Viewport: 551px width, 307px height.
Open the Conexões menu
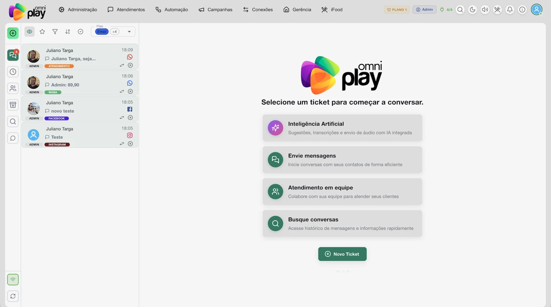tap(258, 10)
